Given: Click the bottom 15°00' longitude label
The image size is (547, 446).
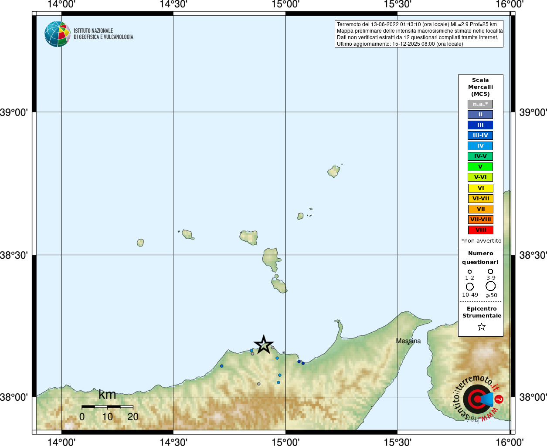Looking at the screenshot, I should pyautogui.click(x=285, y=442).
